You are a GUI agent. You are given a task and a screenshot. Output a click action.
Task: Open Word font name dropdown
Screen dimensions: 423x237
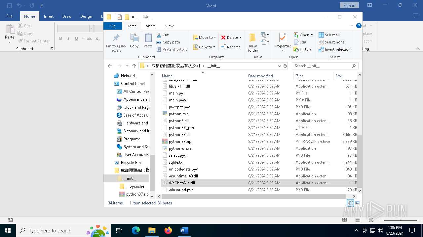point(91,29)
